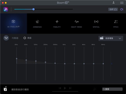Select the AMBIENCE effect
This screenshot has width=126, height=94.
(x=37, y=24)
